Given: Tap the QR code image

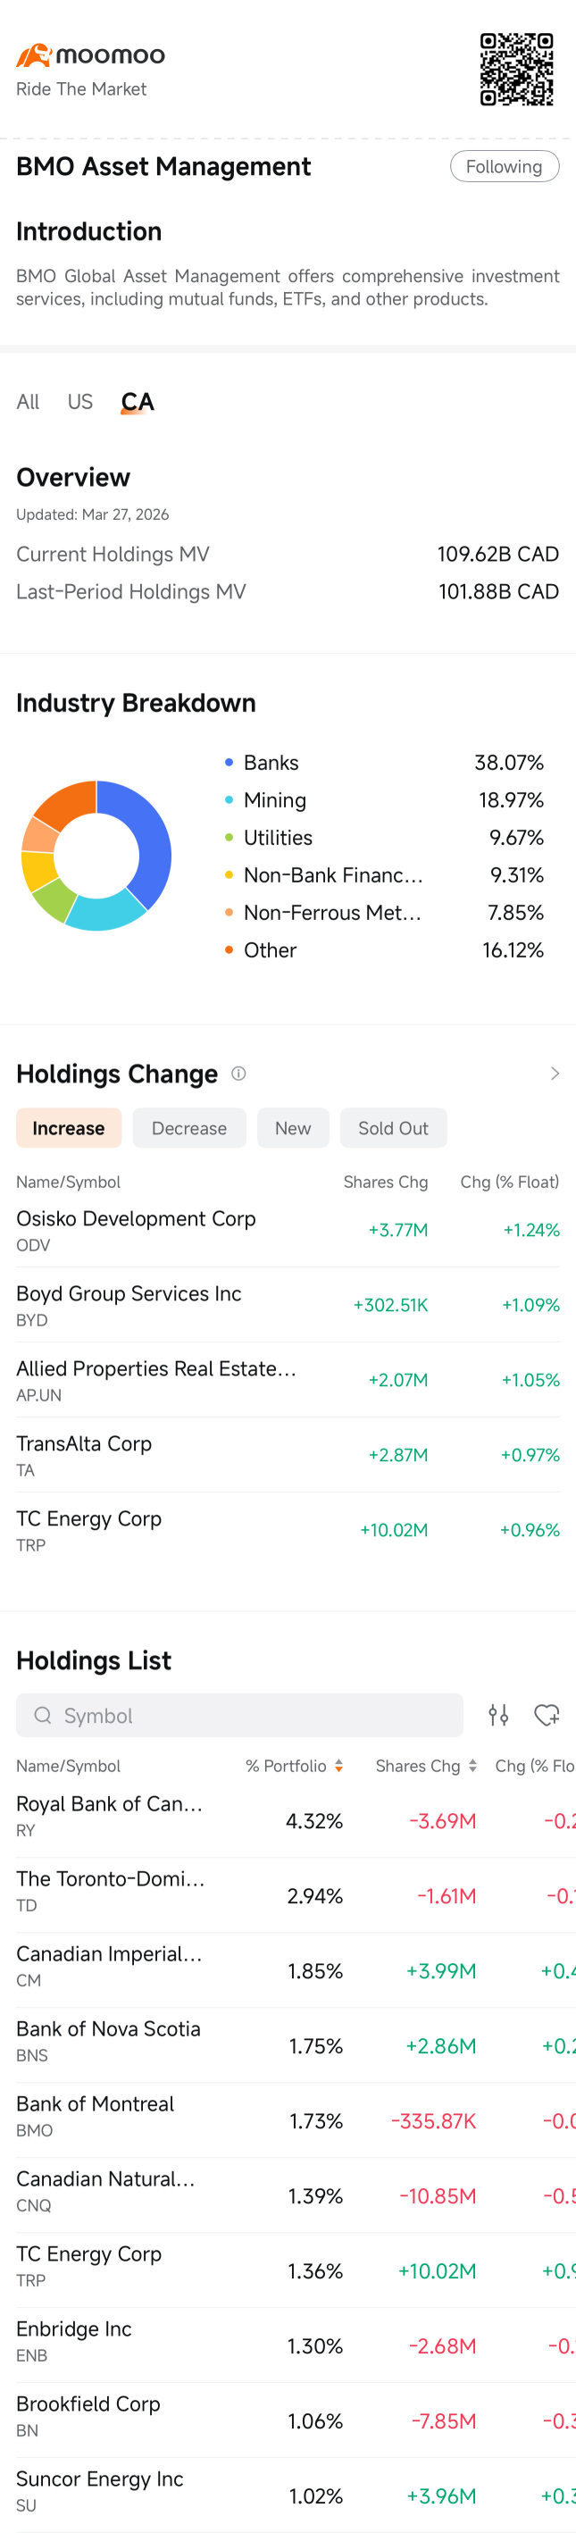Looking at the screenshot, I should [x=516, y=70].
